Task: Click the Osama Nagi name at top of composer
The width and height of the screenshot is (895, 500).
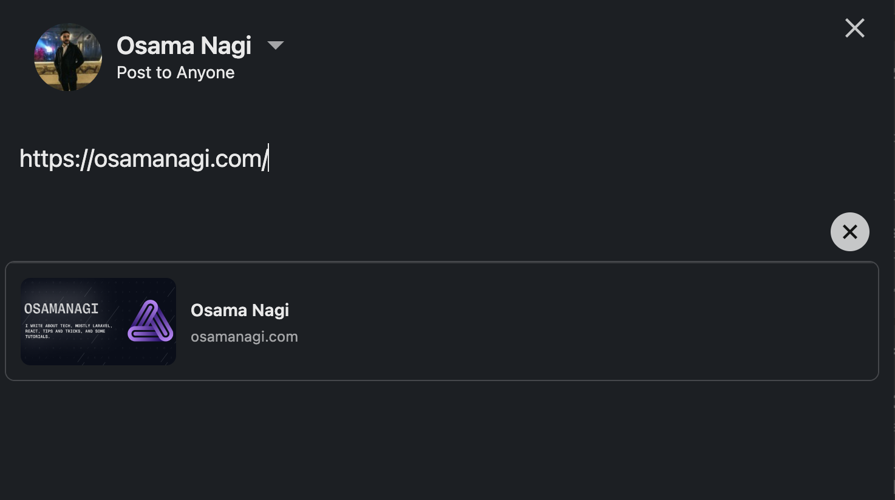Action: (x=184, y=46)
